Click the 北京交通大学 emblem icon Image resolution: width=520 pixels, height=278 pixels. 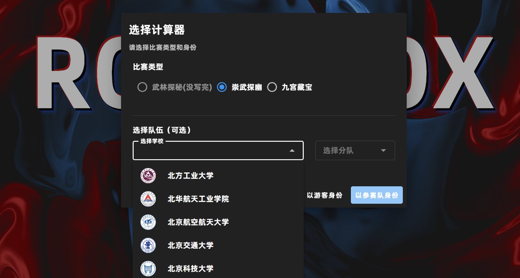(x=148, y=245)
